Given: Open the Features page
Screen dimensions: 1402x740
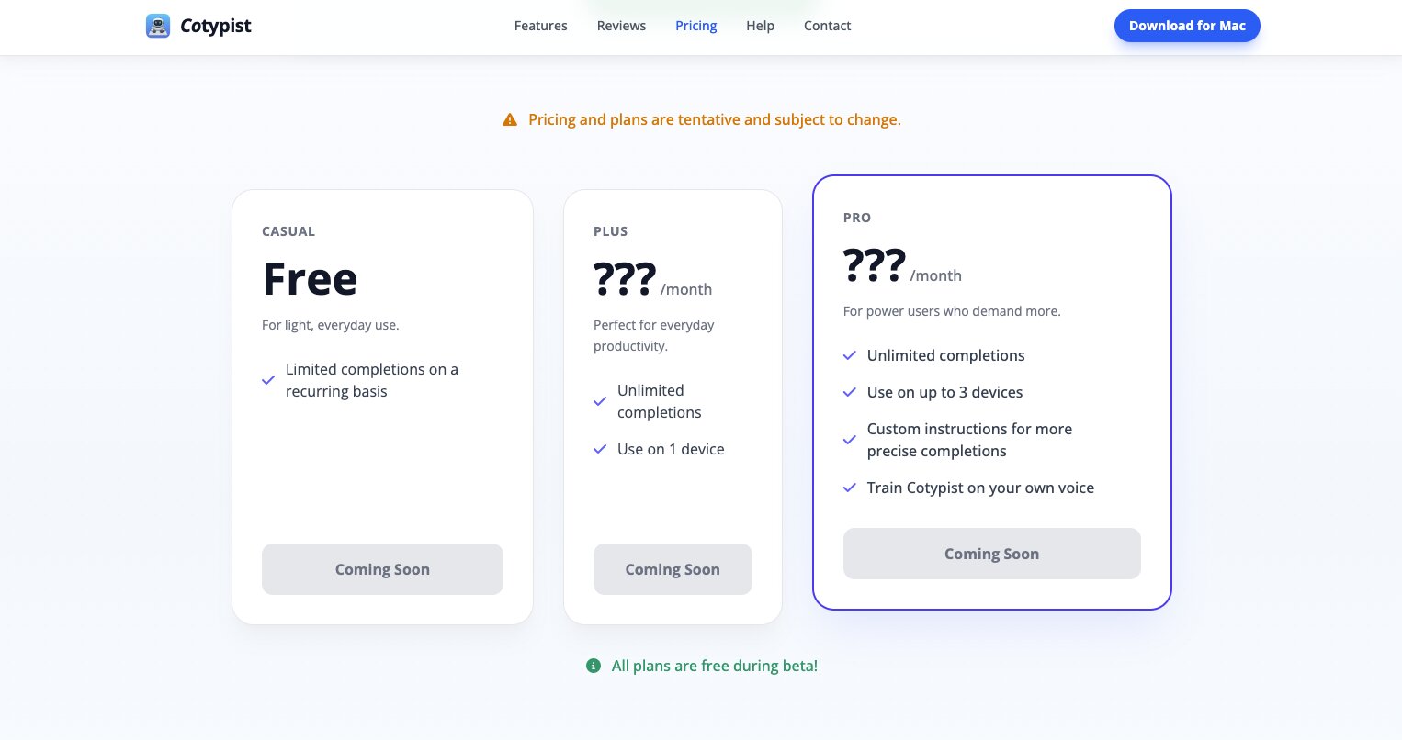Looking at the screenshot, I should pyautogui.click(x=540, y=26).
